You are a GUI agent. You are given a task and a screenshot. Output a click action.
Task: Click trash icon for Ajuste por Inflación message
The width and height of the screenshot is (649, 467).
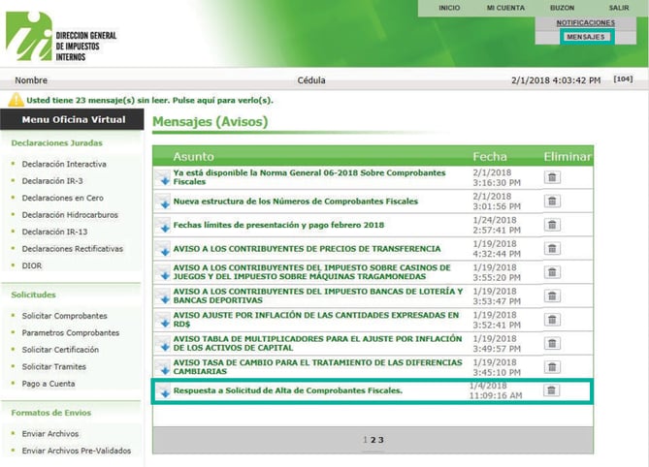tap(551, 320)
